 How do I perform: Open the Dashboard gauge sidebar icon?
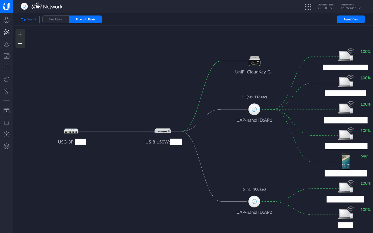pos(6,20)
